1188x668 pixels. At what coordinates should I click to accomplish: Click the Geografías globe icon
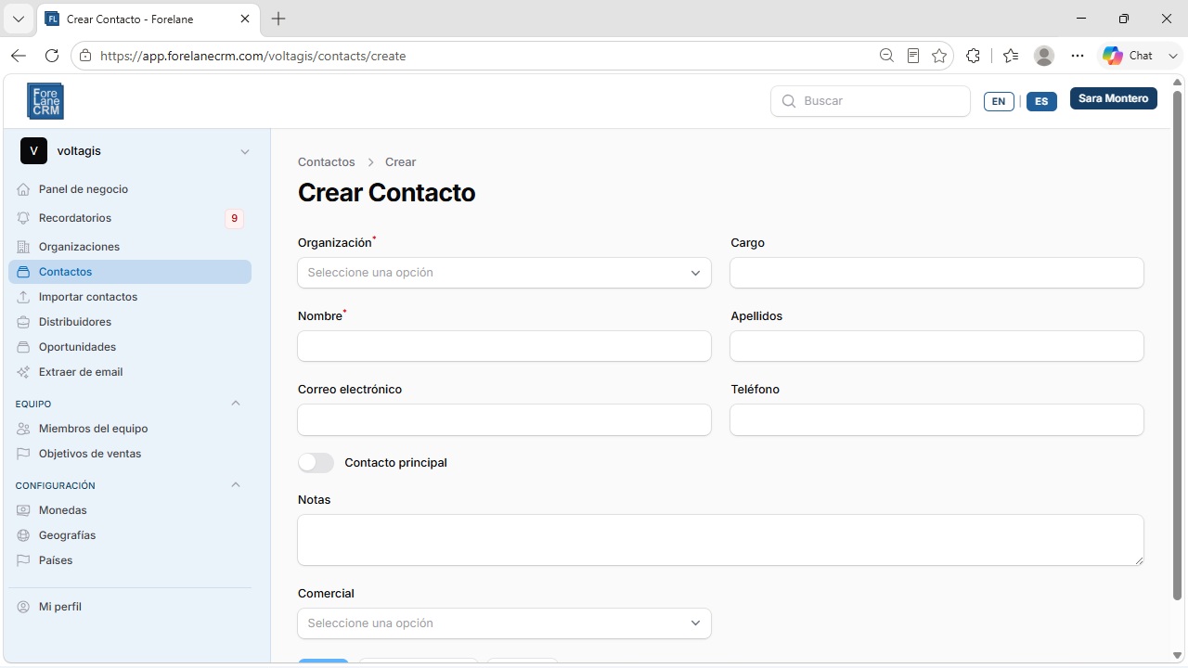23,535
